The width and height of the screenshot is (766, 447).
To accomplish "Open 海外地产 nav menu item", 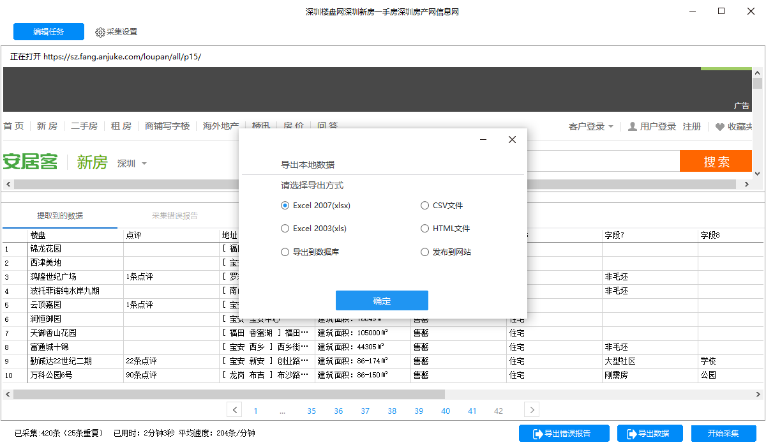I will pos(221,126).
